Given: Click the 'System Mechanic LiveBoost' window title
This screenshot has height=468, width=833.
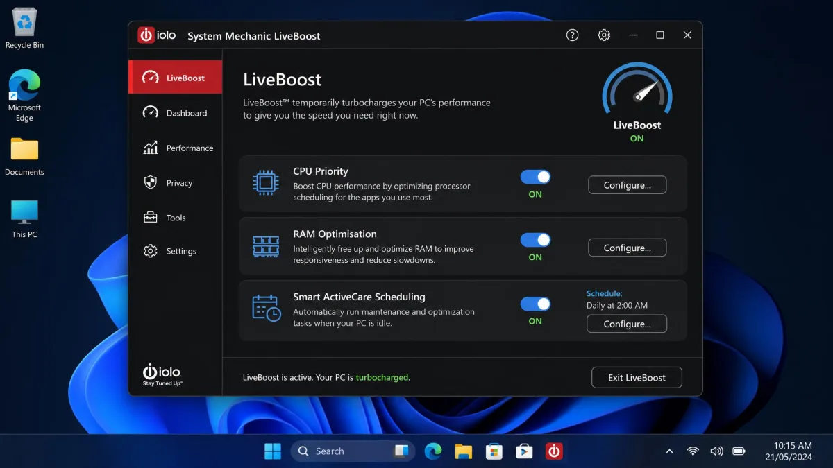Looking at the screenshot, I should click(x=254, y=36).
